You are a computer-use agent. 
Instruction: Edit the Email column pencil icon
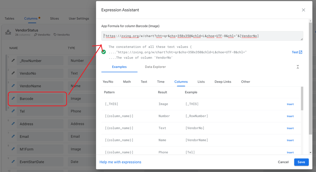click(x=13, y=136)
